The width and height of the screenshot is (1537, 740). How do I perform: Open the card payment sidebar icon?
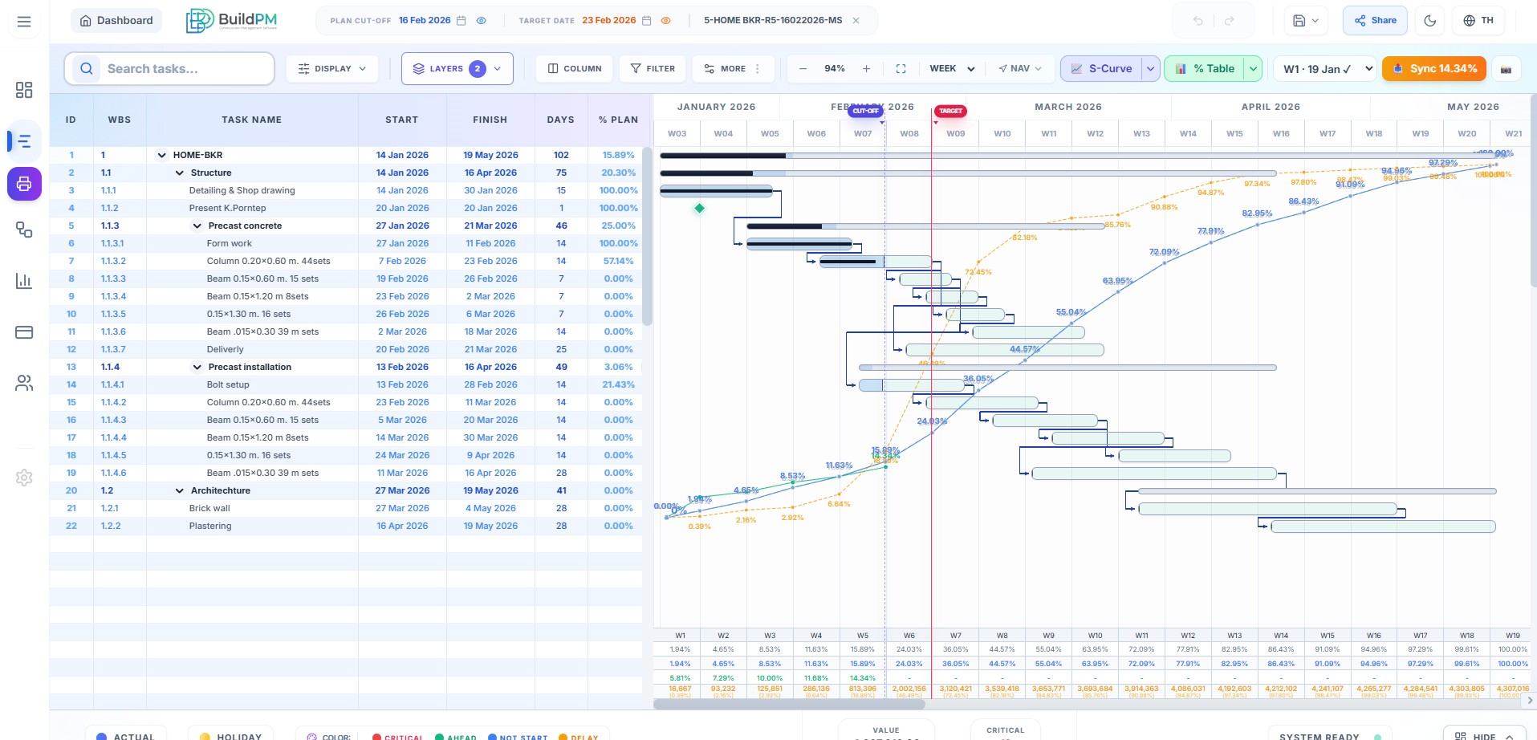point(24,332)
